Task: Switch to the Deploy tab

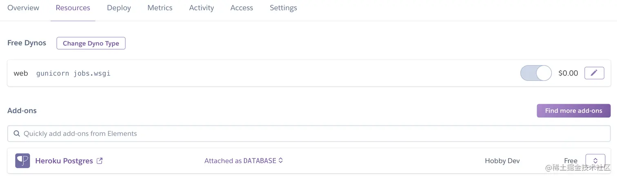Action: pyautogui.click(x=119, y=8)
